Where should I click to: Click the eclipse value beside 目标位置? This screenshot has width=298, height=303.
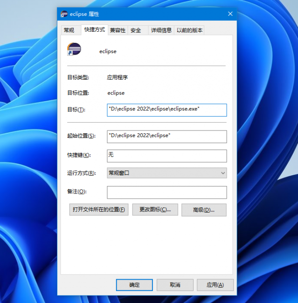click(116, 93)
